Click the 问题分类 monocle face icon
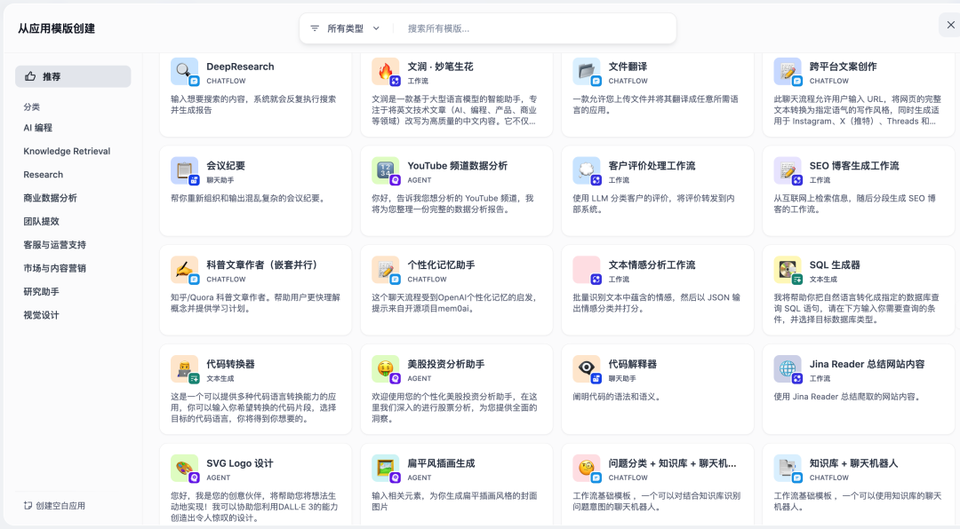Viewport: 960px width, 529px height. point(586,468)
